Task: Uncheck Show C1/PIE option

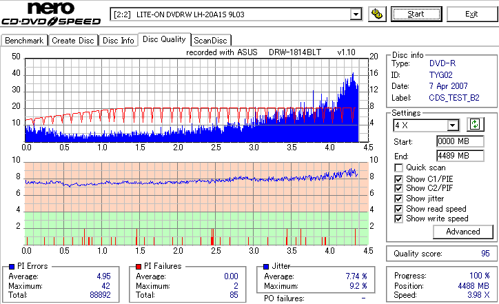Action: [x=398, y=179]
